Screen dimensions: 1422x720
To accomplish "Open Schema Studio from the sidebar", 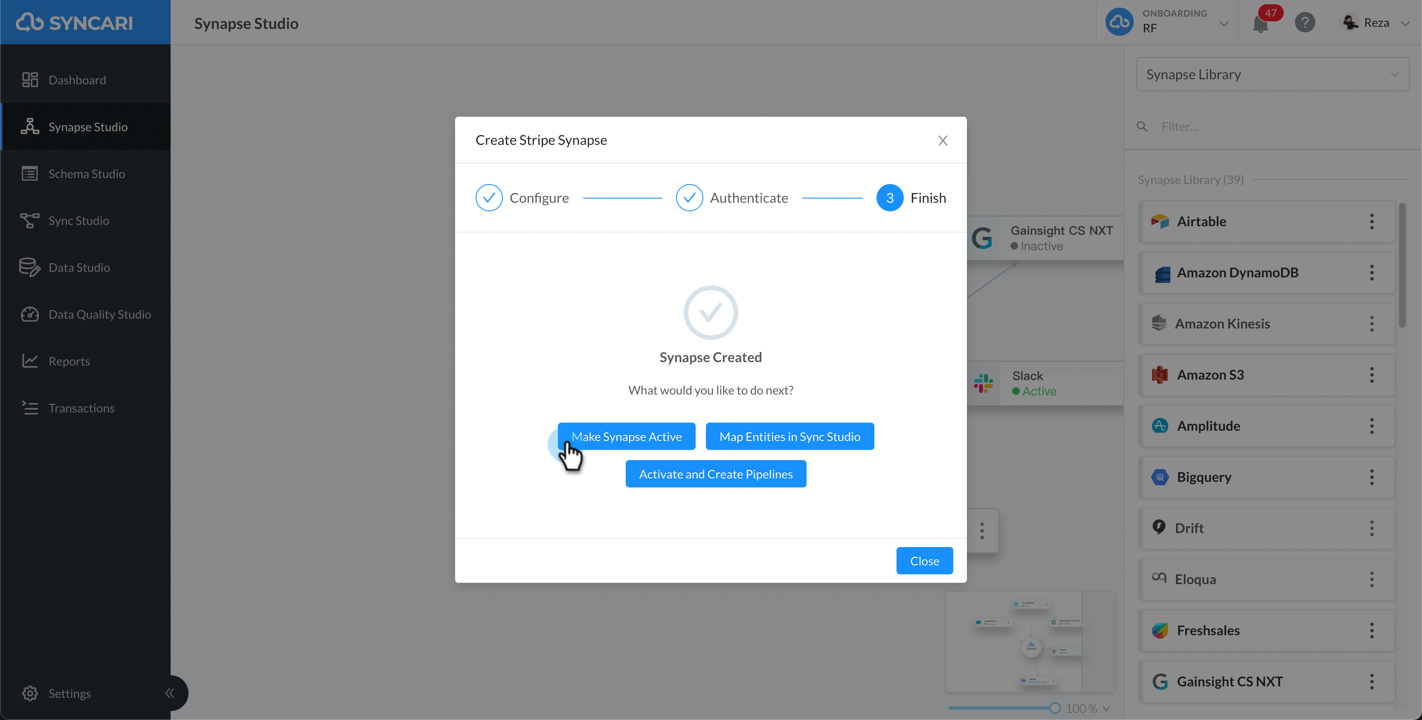I will click(86, 174).
